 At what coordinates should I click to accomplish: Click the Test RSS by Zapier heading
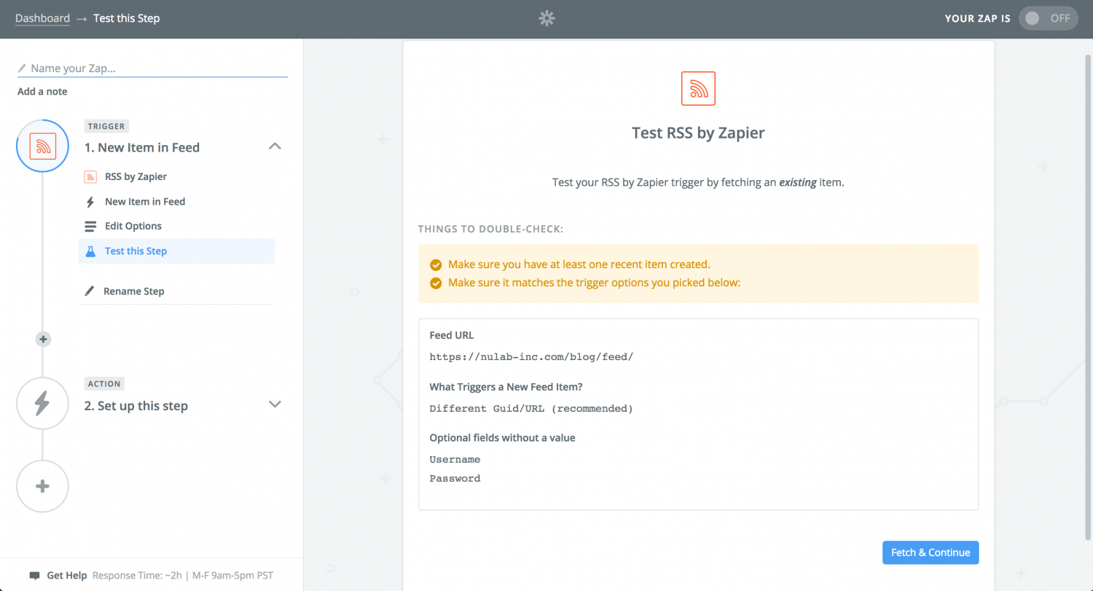click(698, 133)
